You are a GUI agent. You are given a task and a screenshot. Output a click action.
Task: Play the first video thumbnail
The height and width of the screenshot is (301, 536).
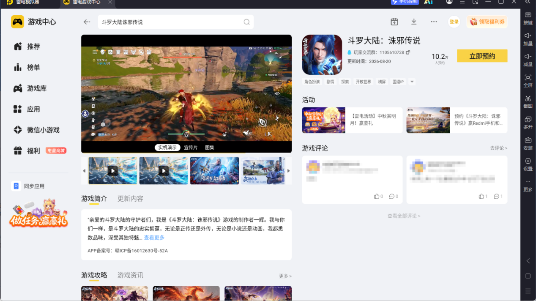(113, 171)
